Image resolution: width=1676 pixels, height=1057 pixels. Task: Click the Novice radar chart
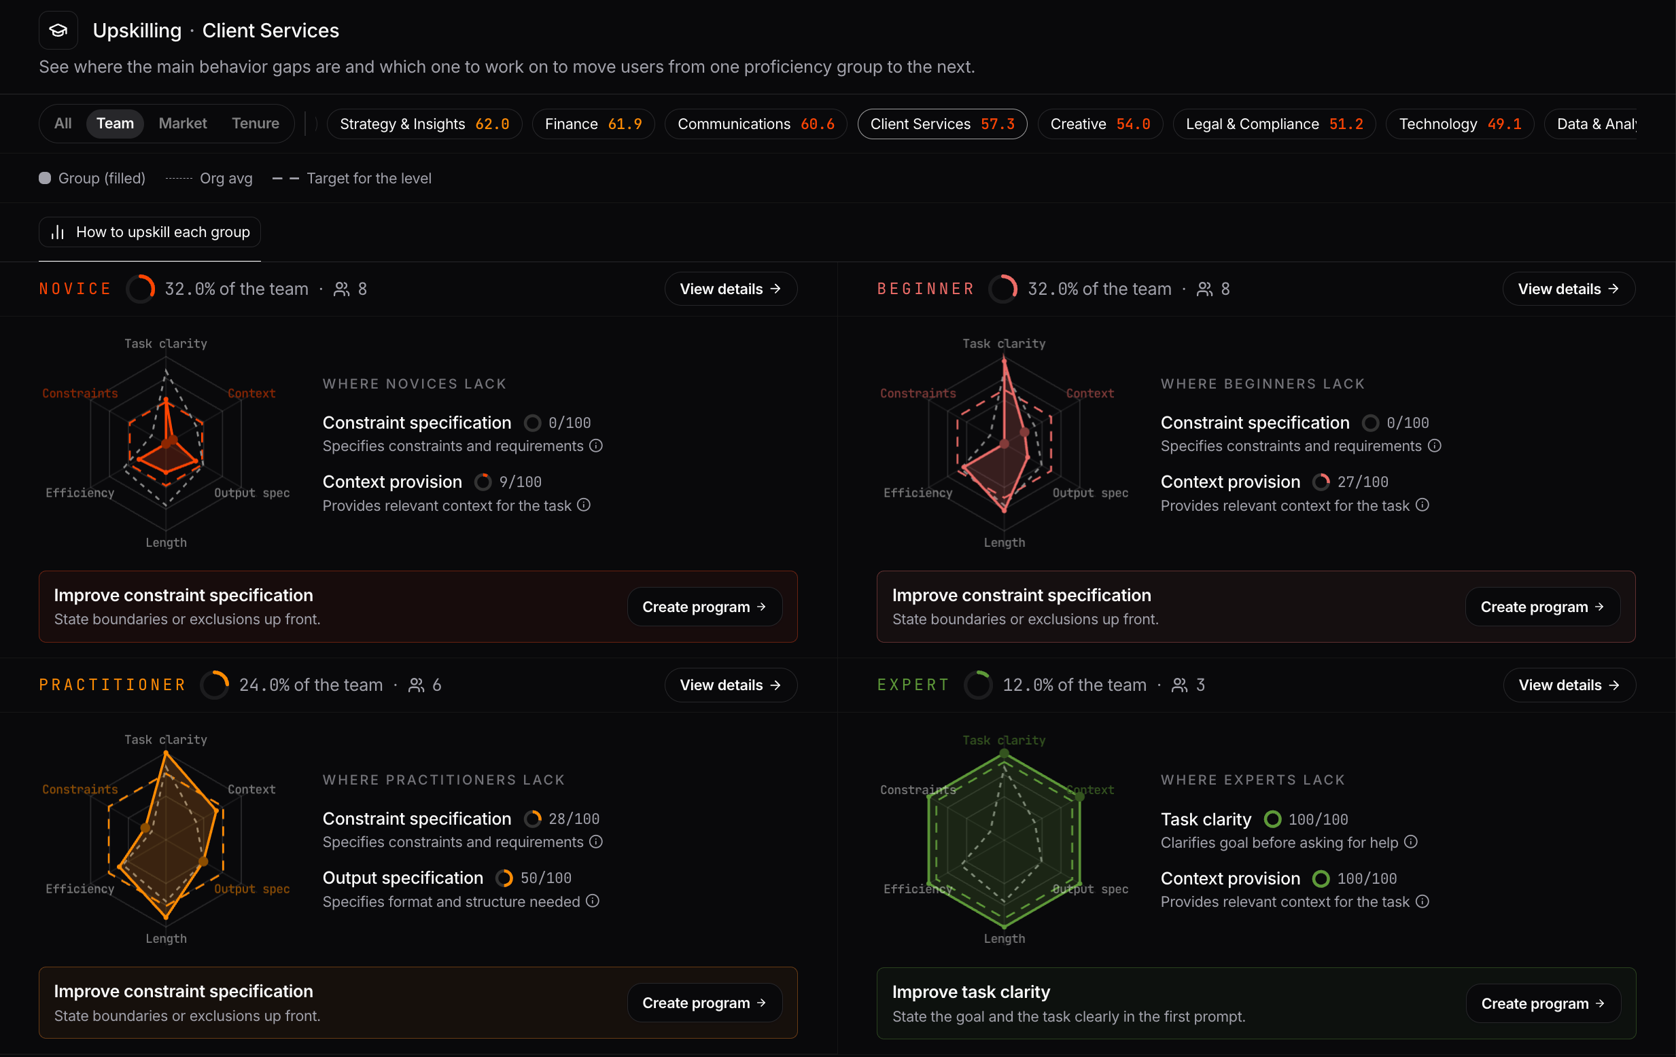point(166,444)
